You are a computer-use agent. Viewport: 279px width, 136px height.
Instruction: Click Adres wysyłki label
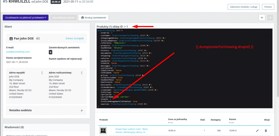17,73
